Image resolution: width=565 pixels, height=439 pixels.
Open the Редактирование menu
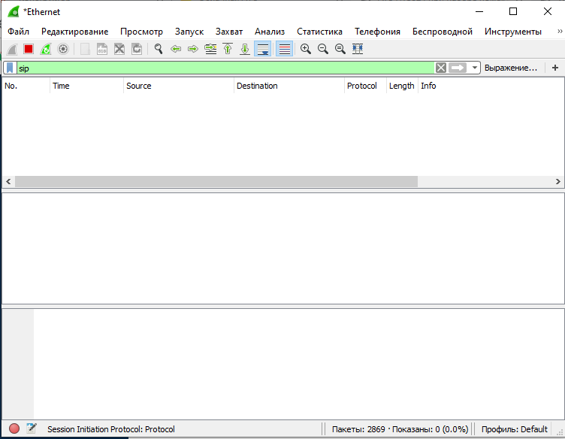pyautogui.click(x=74, y=32)
